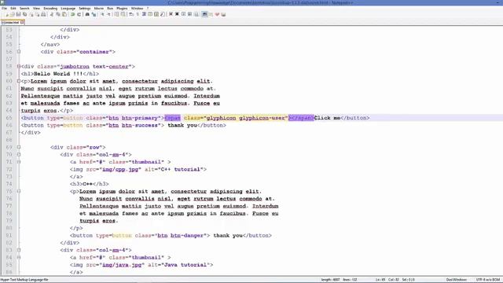Click the 'Hello World !!!' heading text

click(58, 74)
